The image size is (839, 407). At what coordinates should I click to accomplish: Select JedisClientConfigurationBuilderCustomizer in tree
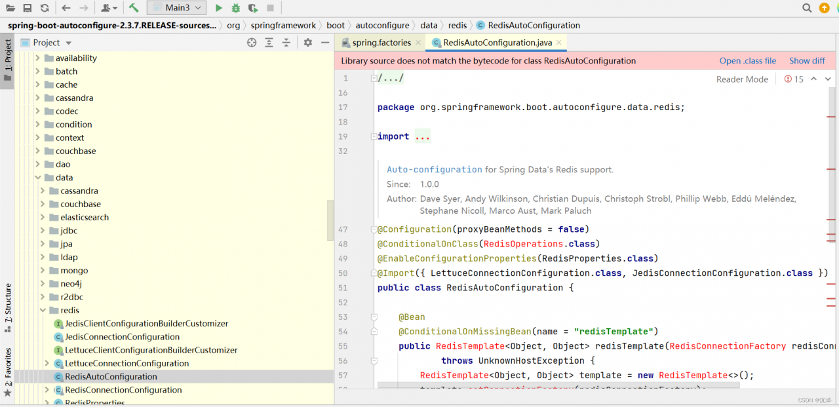click(x=146, y=324)
